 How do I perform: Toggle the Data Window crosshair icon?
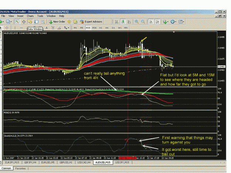(24, 22)
